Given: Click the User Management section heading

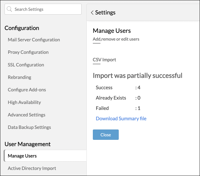Looking at the screenshot, I should [28, 144].
